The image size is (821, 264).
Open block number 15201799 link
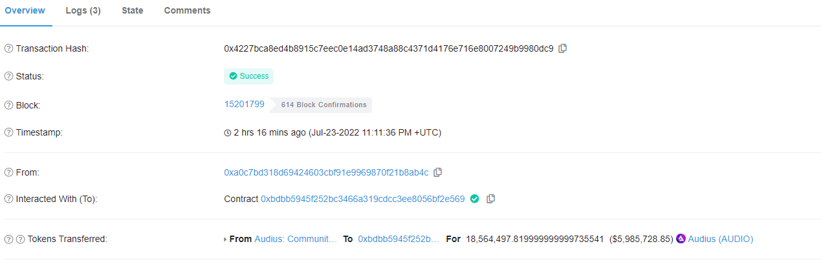click(245, 104)
